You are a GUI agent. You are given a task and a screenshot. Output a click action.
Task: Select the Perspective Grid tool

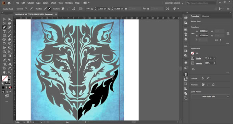(x=10, y=52)
